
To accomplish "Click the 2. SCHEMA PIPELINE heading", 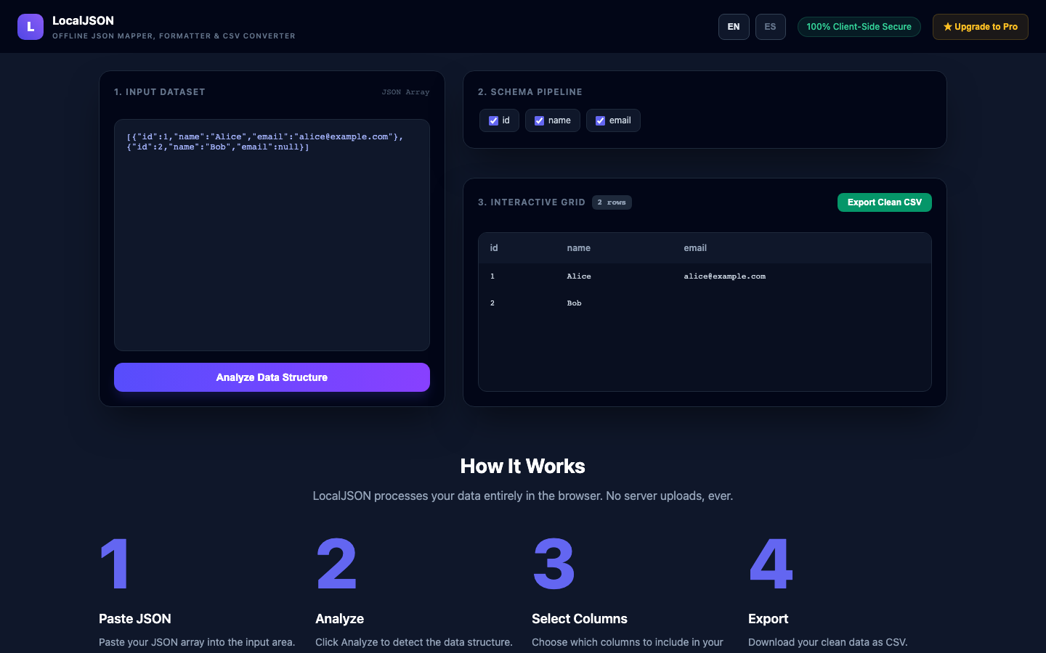I will [530, 92].
